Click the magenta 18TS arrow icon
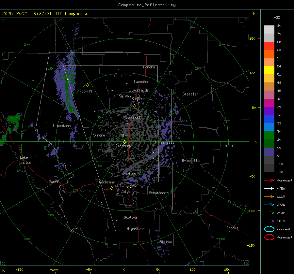This screenshot has height=274, width=294. pyautogui.click(x=269, y=221)
